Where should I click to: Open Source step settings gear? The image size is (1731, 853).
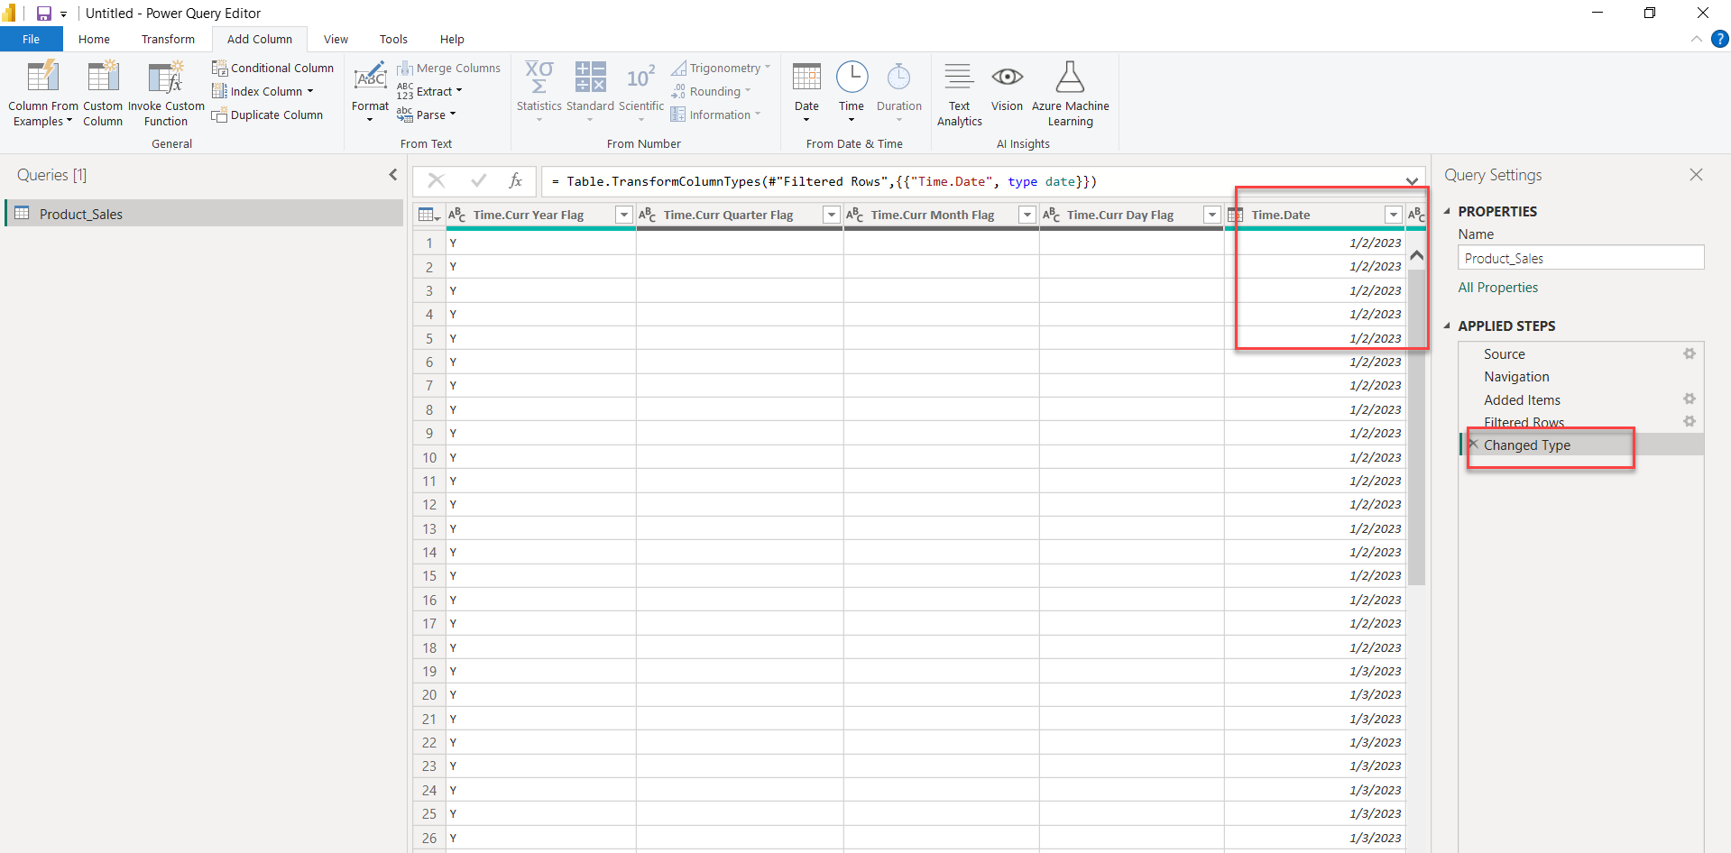[1690, 353]
